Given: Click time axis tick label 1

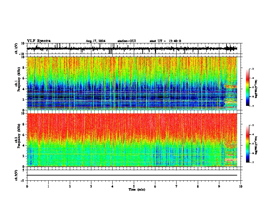Looking at the screenshot, I should click(48, 186).
